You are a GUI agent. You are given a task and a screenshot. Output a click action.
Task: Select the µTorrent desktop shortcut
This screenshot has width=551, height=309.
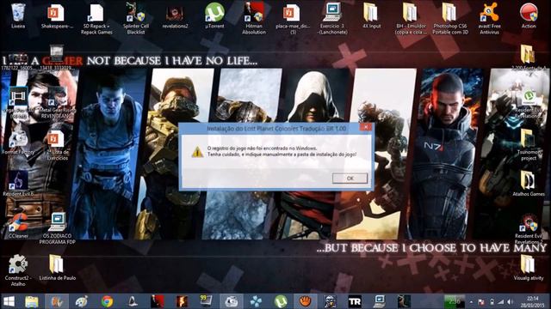(x=214, y=15)
